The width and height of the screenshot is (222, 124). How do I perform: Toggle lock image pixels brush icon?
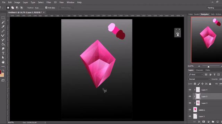(199, 84)
